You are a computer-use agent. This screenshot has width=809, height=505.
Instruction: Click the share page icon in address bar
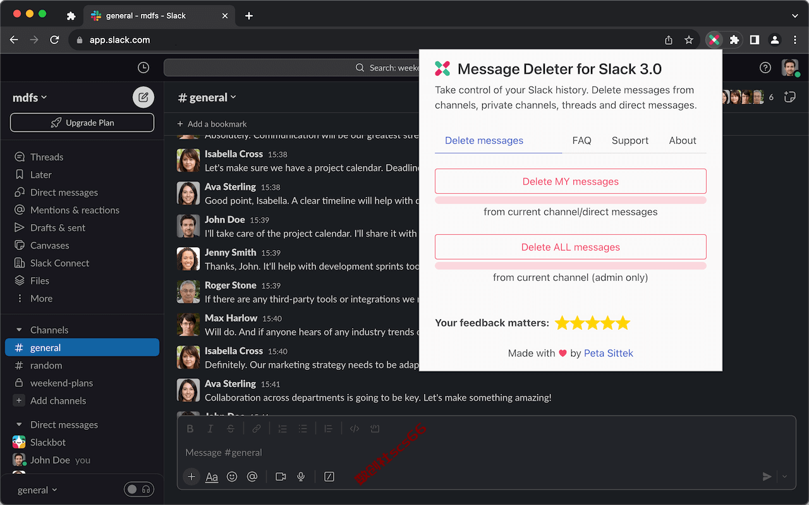(x=669, y=40)
